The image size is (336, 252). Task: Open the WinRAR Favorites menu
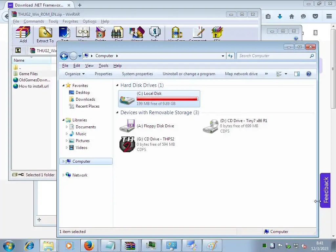[70, 21]
